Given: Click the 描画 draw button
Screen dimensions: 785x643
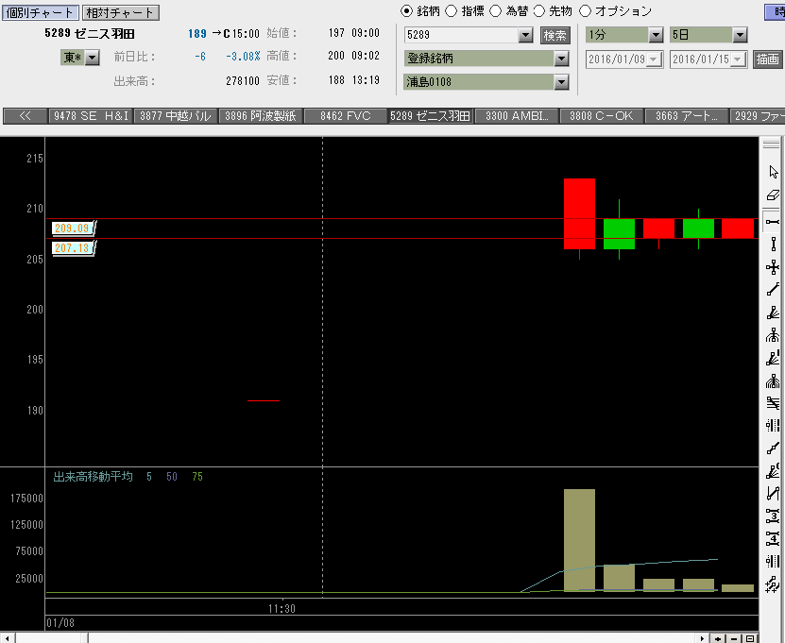Looking at the screenshot, I should point(767,59).
